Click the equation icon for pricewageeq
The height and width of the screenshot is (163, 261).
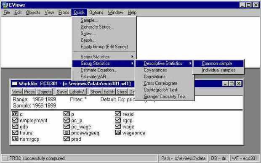click(67, 132)
